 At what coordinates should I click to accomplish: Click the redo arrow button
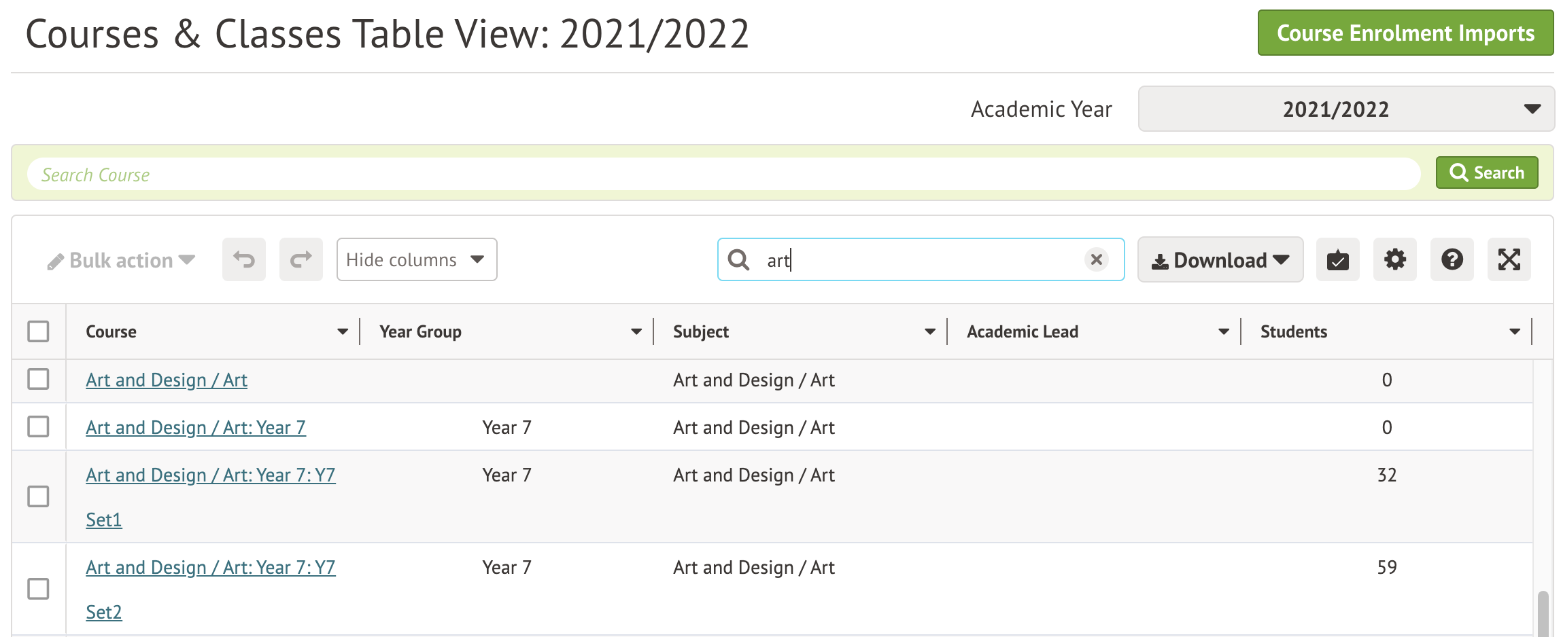(x=301, y=259)
